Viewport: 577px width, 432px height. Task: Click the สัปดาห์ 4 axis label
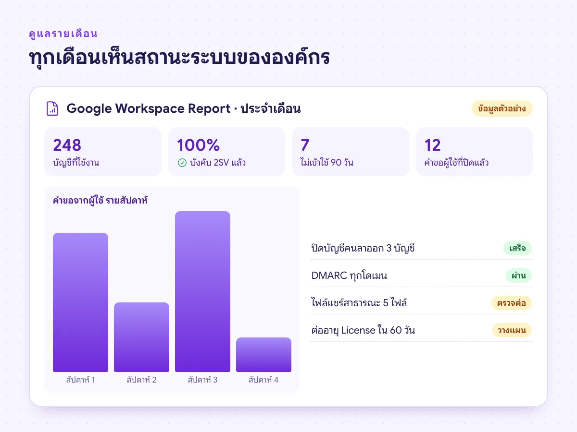pyautogui.click(x=263, y=380)
